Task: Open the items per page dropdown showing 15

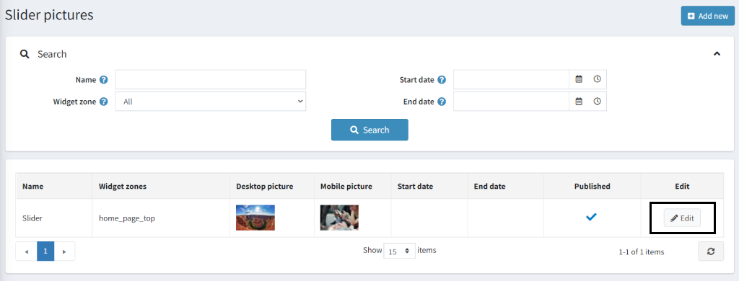Action: point(400,251)
